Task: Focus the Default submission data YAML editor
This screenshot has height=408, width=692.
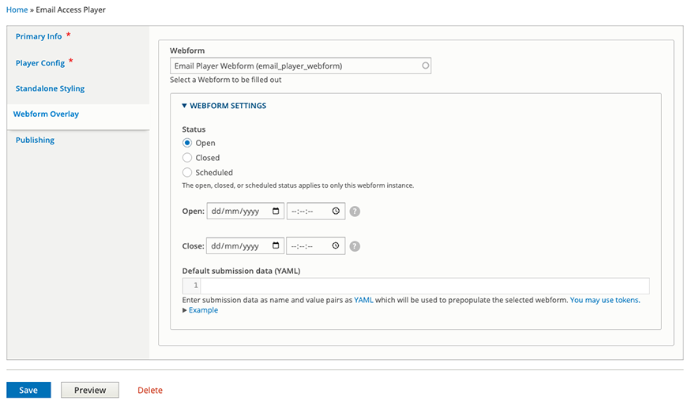Action: (x=424, y=286)
